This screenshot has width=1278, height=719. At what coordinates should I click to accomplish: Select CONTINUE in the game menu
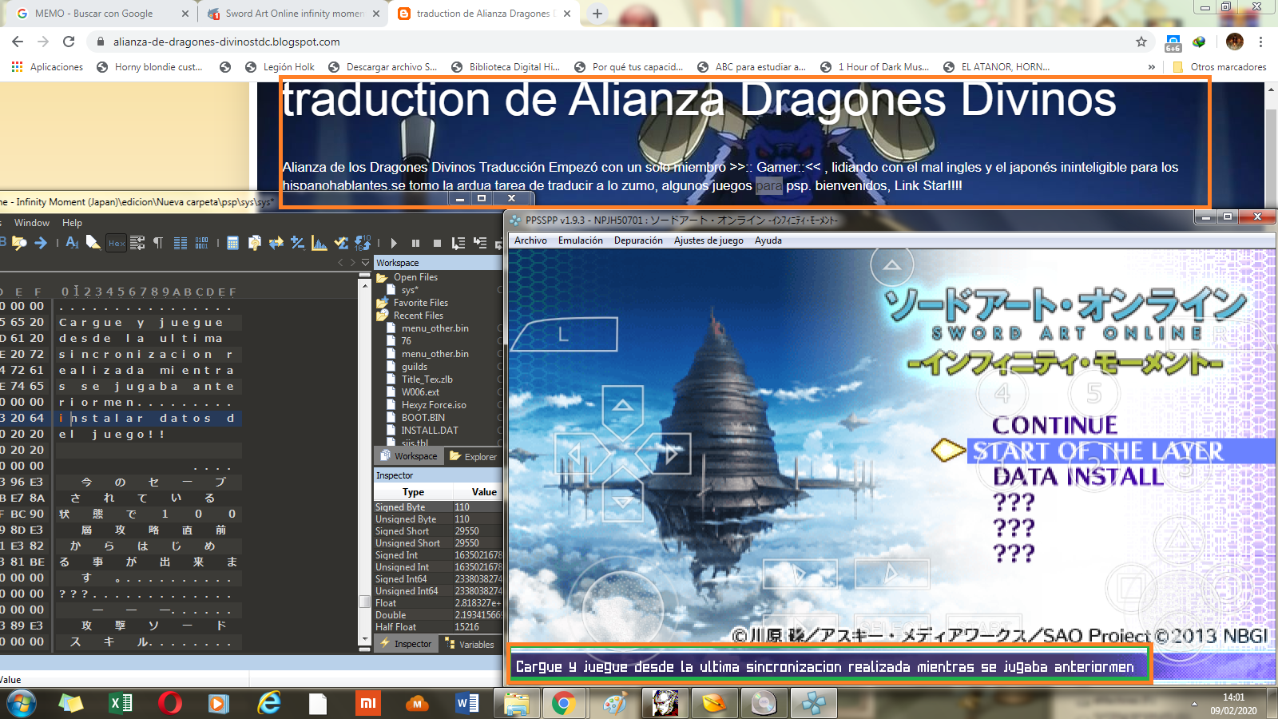[1054, 425]
